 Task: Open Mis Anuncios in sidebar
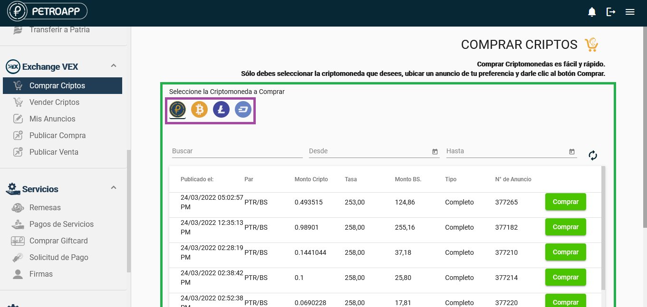[52, 119]
